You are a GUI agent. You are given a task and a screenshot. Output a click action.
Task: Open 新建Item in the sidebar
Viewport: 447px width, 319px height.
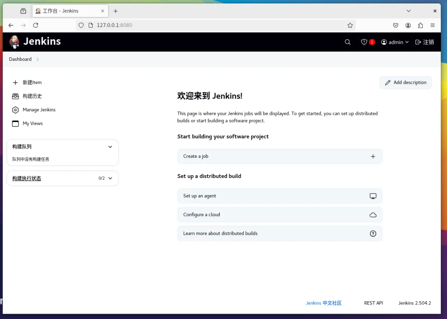(27, 83)
